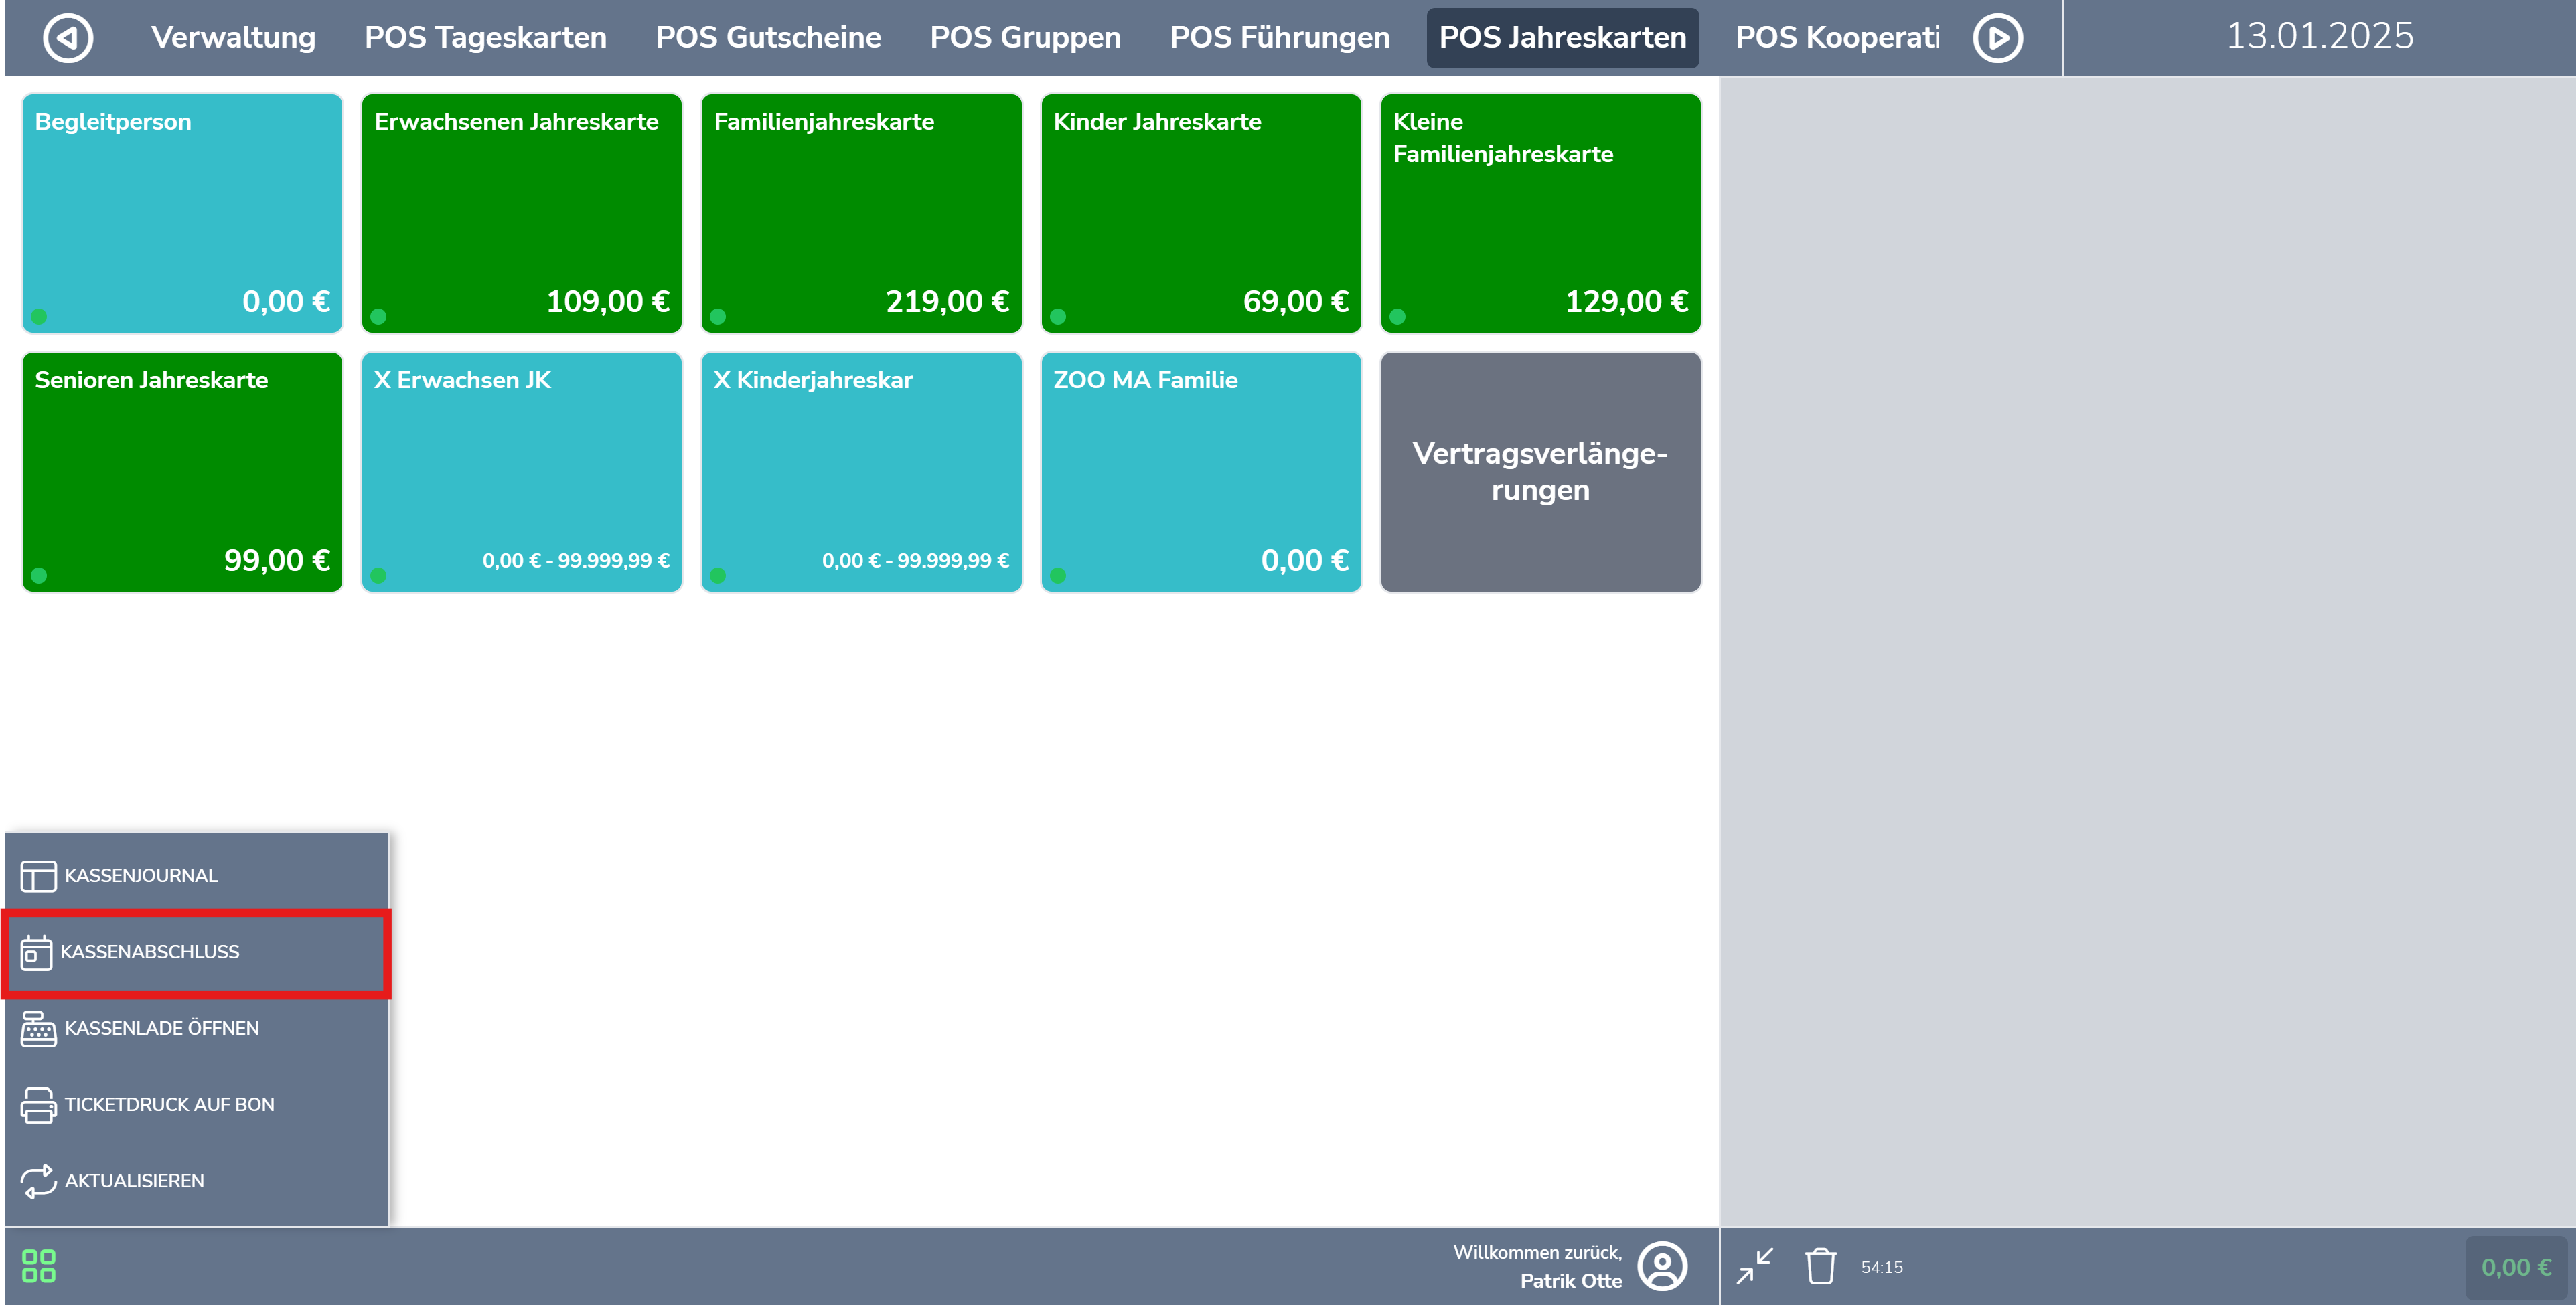The width and height of the screenshot is (2576, 1305).
Task: Add Erwachsenen Jahreskarte for 109,00 €
Action: point(521,213)
